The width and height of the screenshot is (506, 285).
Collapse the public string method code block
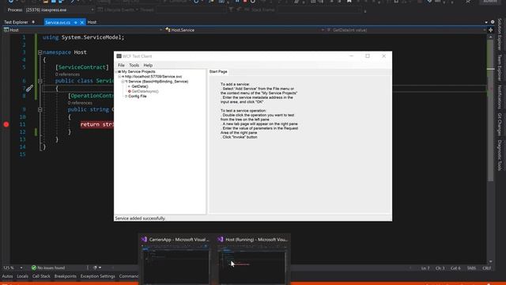click(40, 109)
